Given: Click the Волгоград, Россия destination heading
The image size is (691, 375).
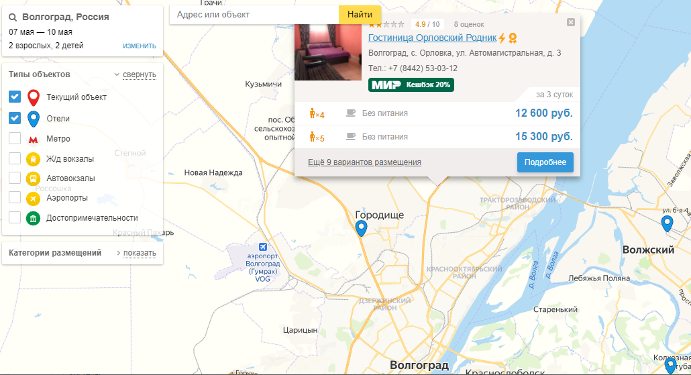Looking at the screenshot, I should pyautogui.click(x=65, y=17).
